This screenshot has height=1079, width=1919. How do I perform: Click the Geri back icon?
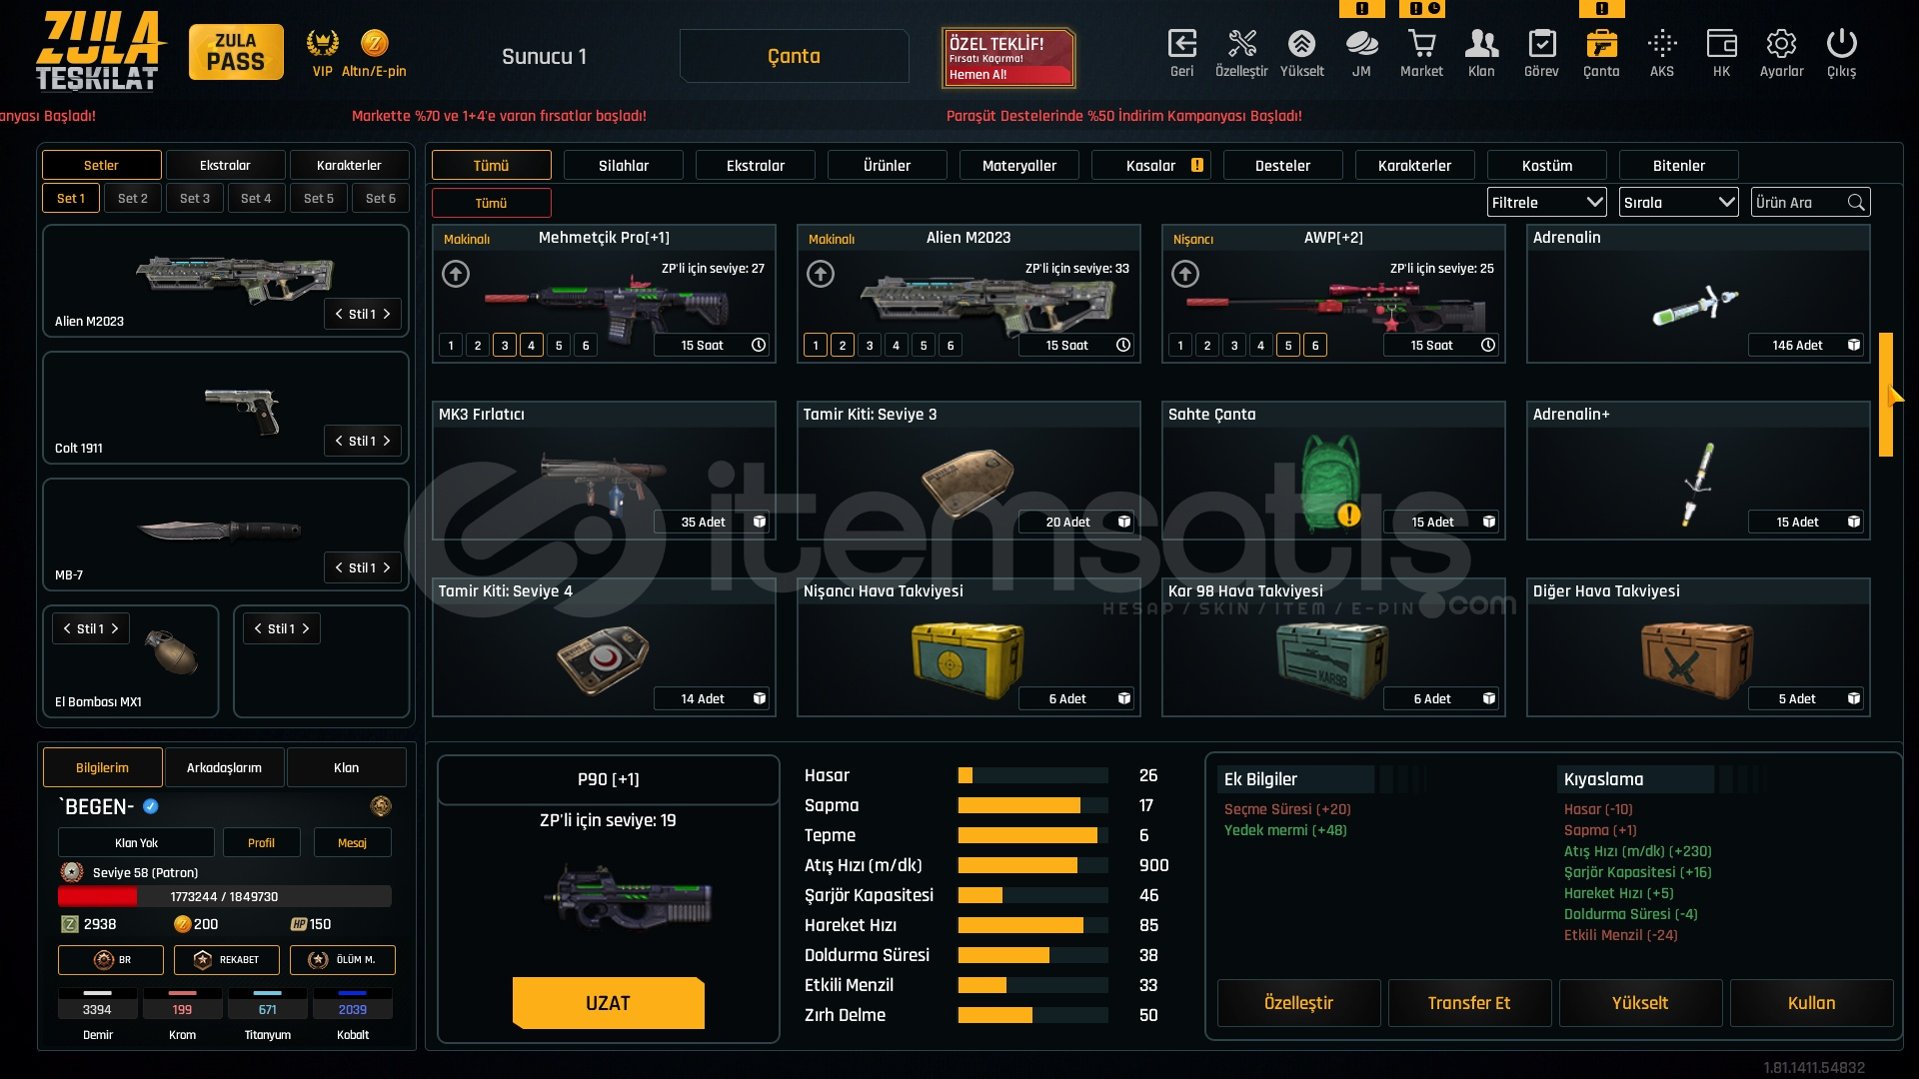[1181, 45]
